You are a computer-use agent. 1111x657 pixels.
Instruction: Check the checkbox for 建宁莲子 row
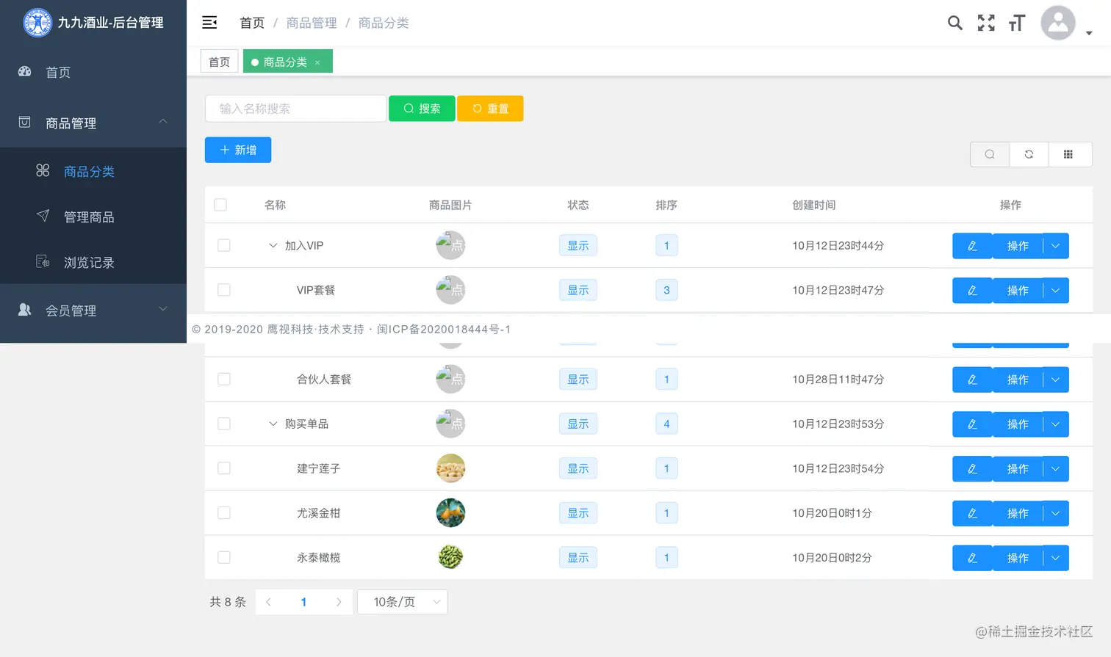224,468
